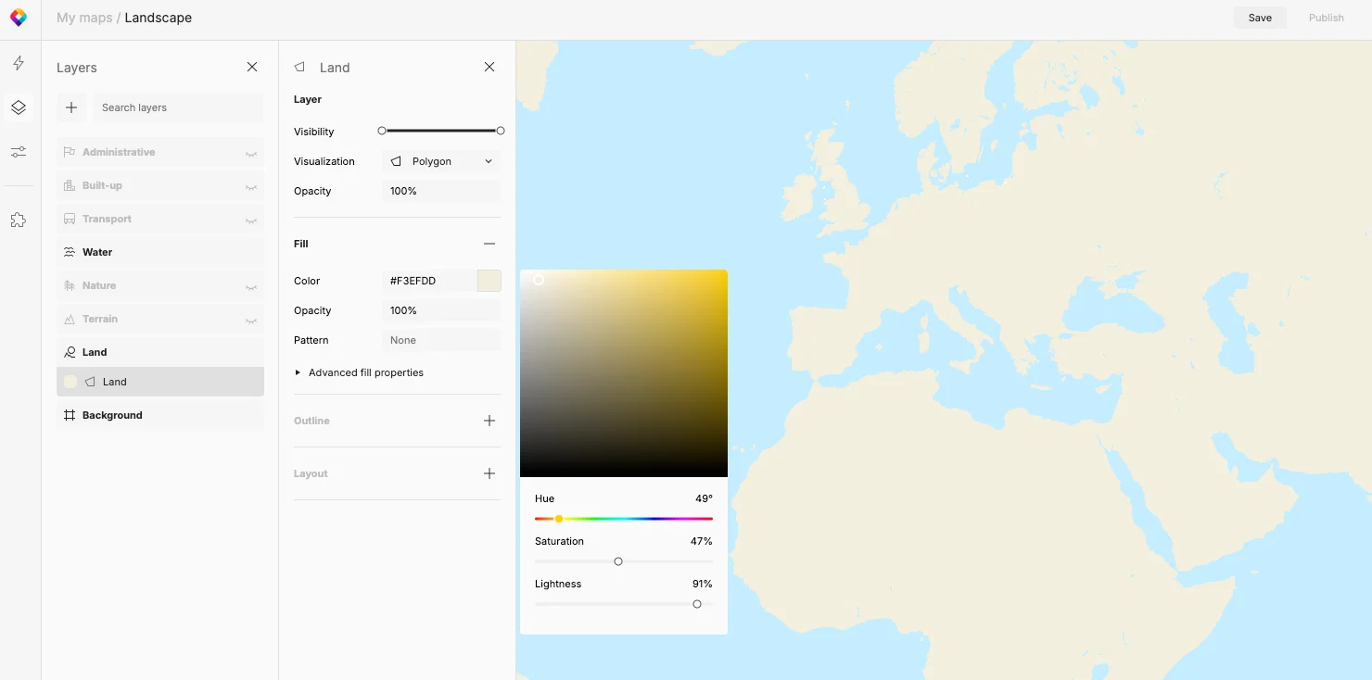Click the Publish button
The height and width of the screenshot is (680, 1372).
(1326, 18)
